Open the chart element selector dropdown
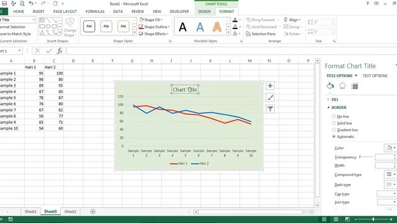397x223 pixels. pyautogui.click(x=33, y=20)
